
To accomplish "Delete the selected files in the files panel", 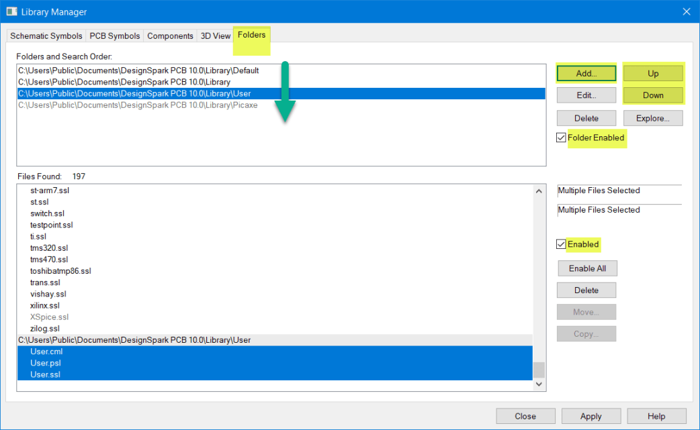I will (586, 290).
